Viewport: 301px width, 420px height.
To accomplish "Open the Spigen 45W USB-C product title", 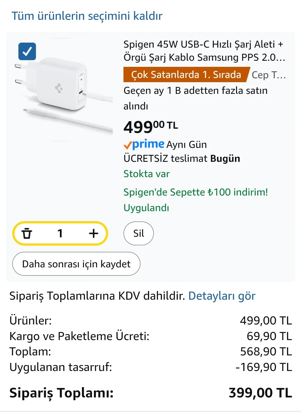I will tap(204, 51).
